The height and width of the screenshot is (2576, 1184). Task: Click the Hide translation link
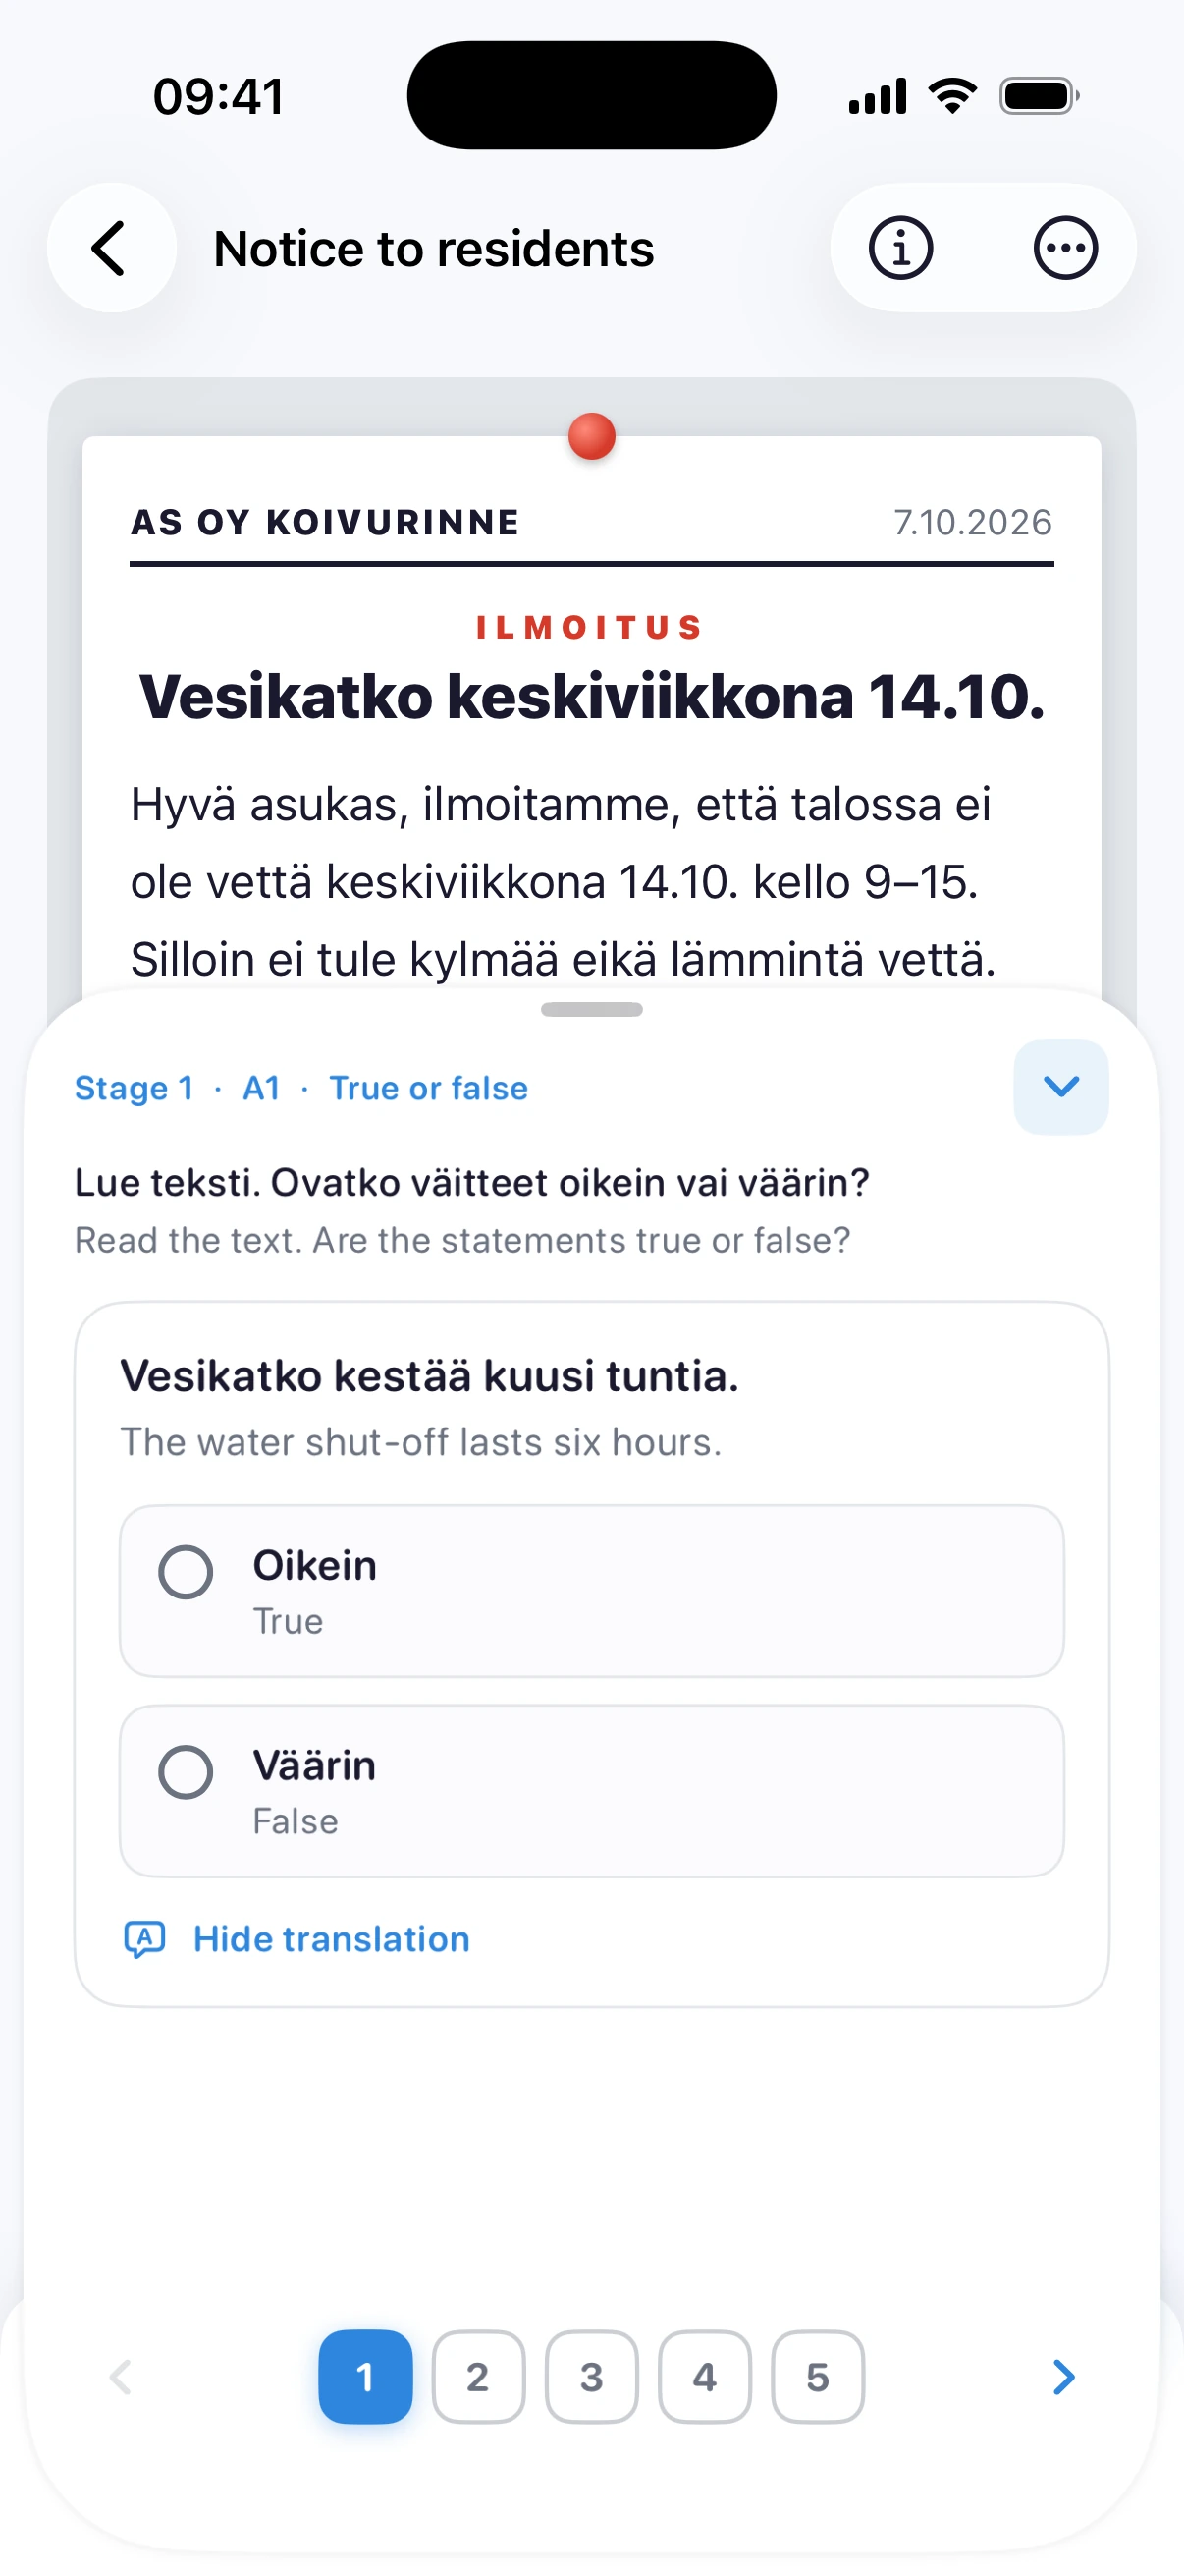331,1939
